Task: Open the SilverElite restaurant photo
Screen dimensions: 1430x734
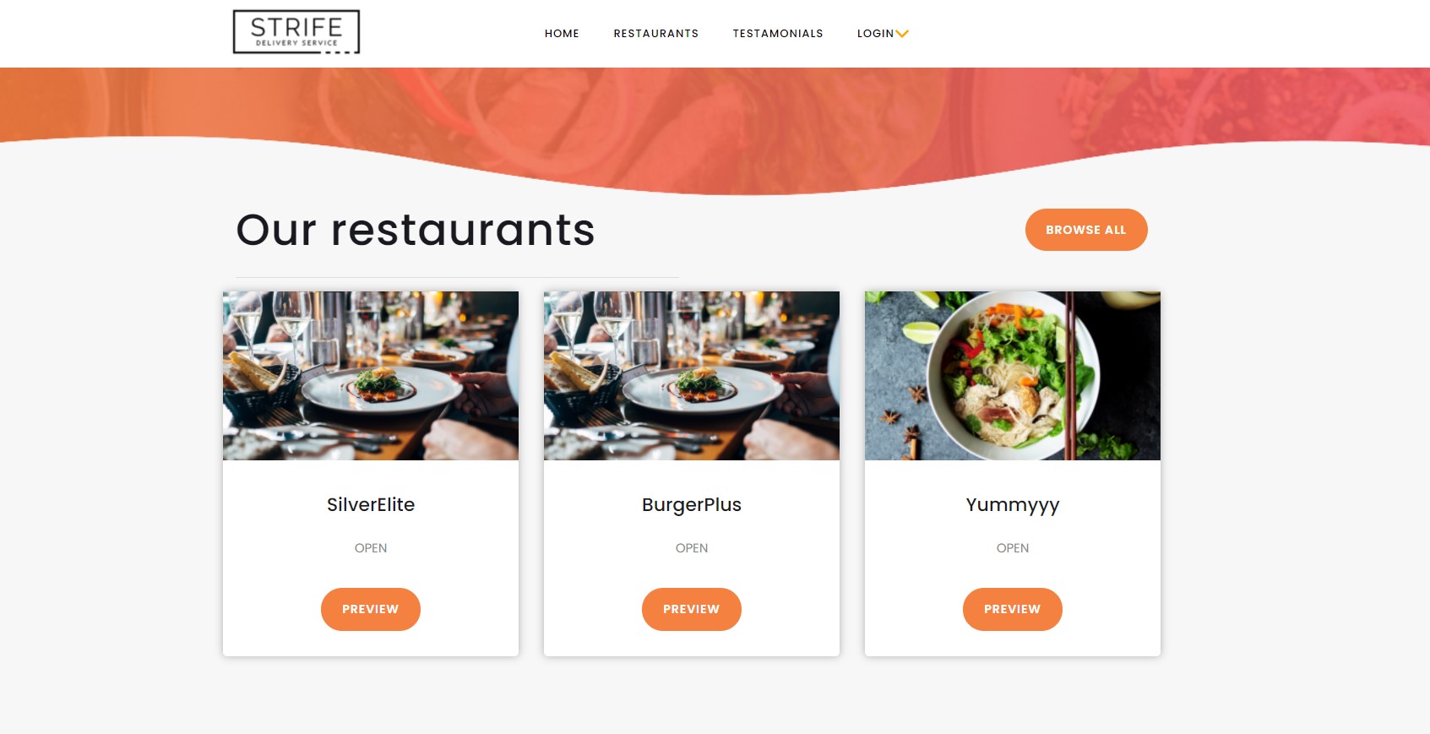Action: 371,376
